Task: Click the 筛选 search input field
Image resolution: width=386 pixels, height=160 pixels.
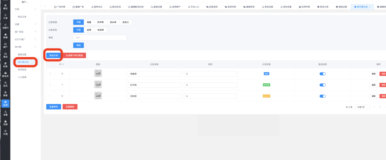Action: [100, 38]
